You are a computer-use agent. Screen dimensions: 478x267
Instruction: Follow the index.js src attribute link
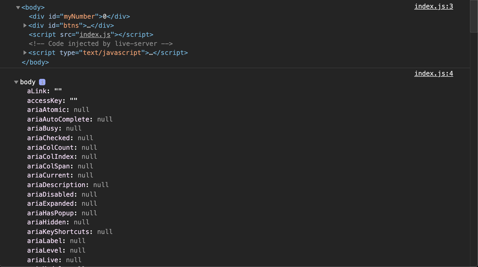click(95, 35)
